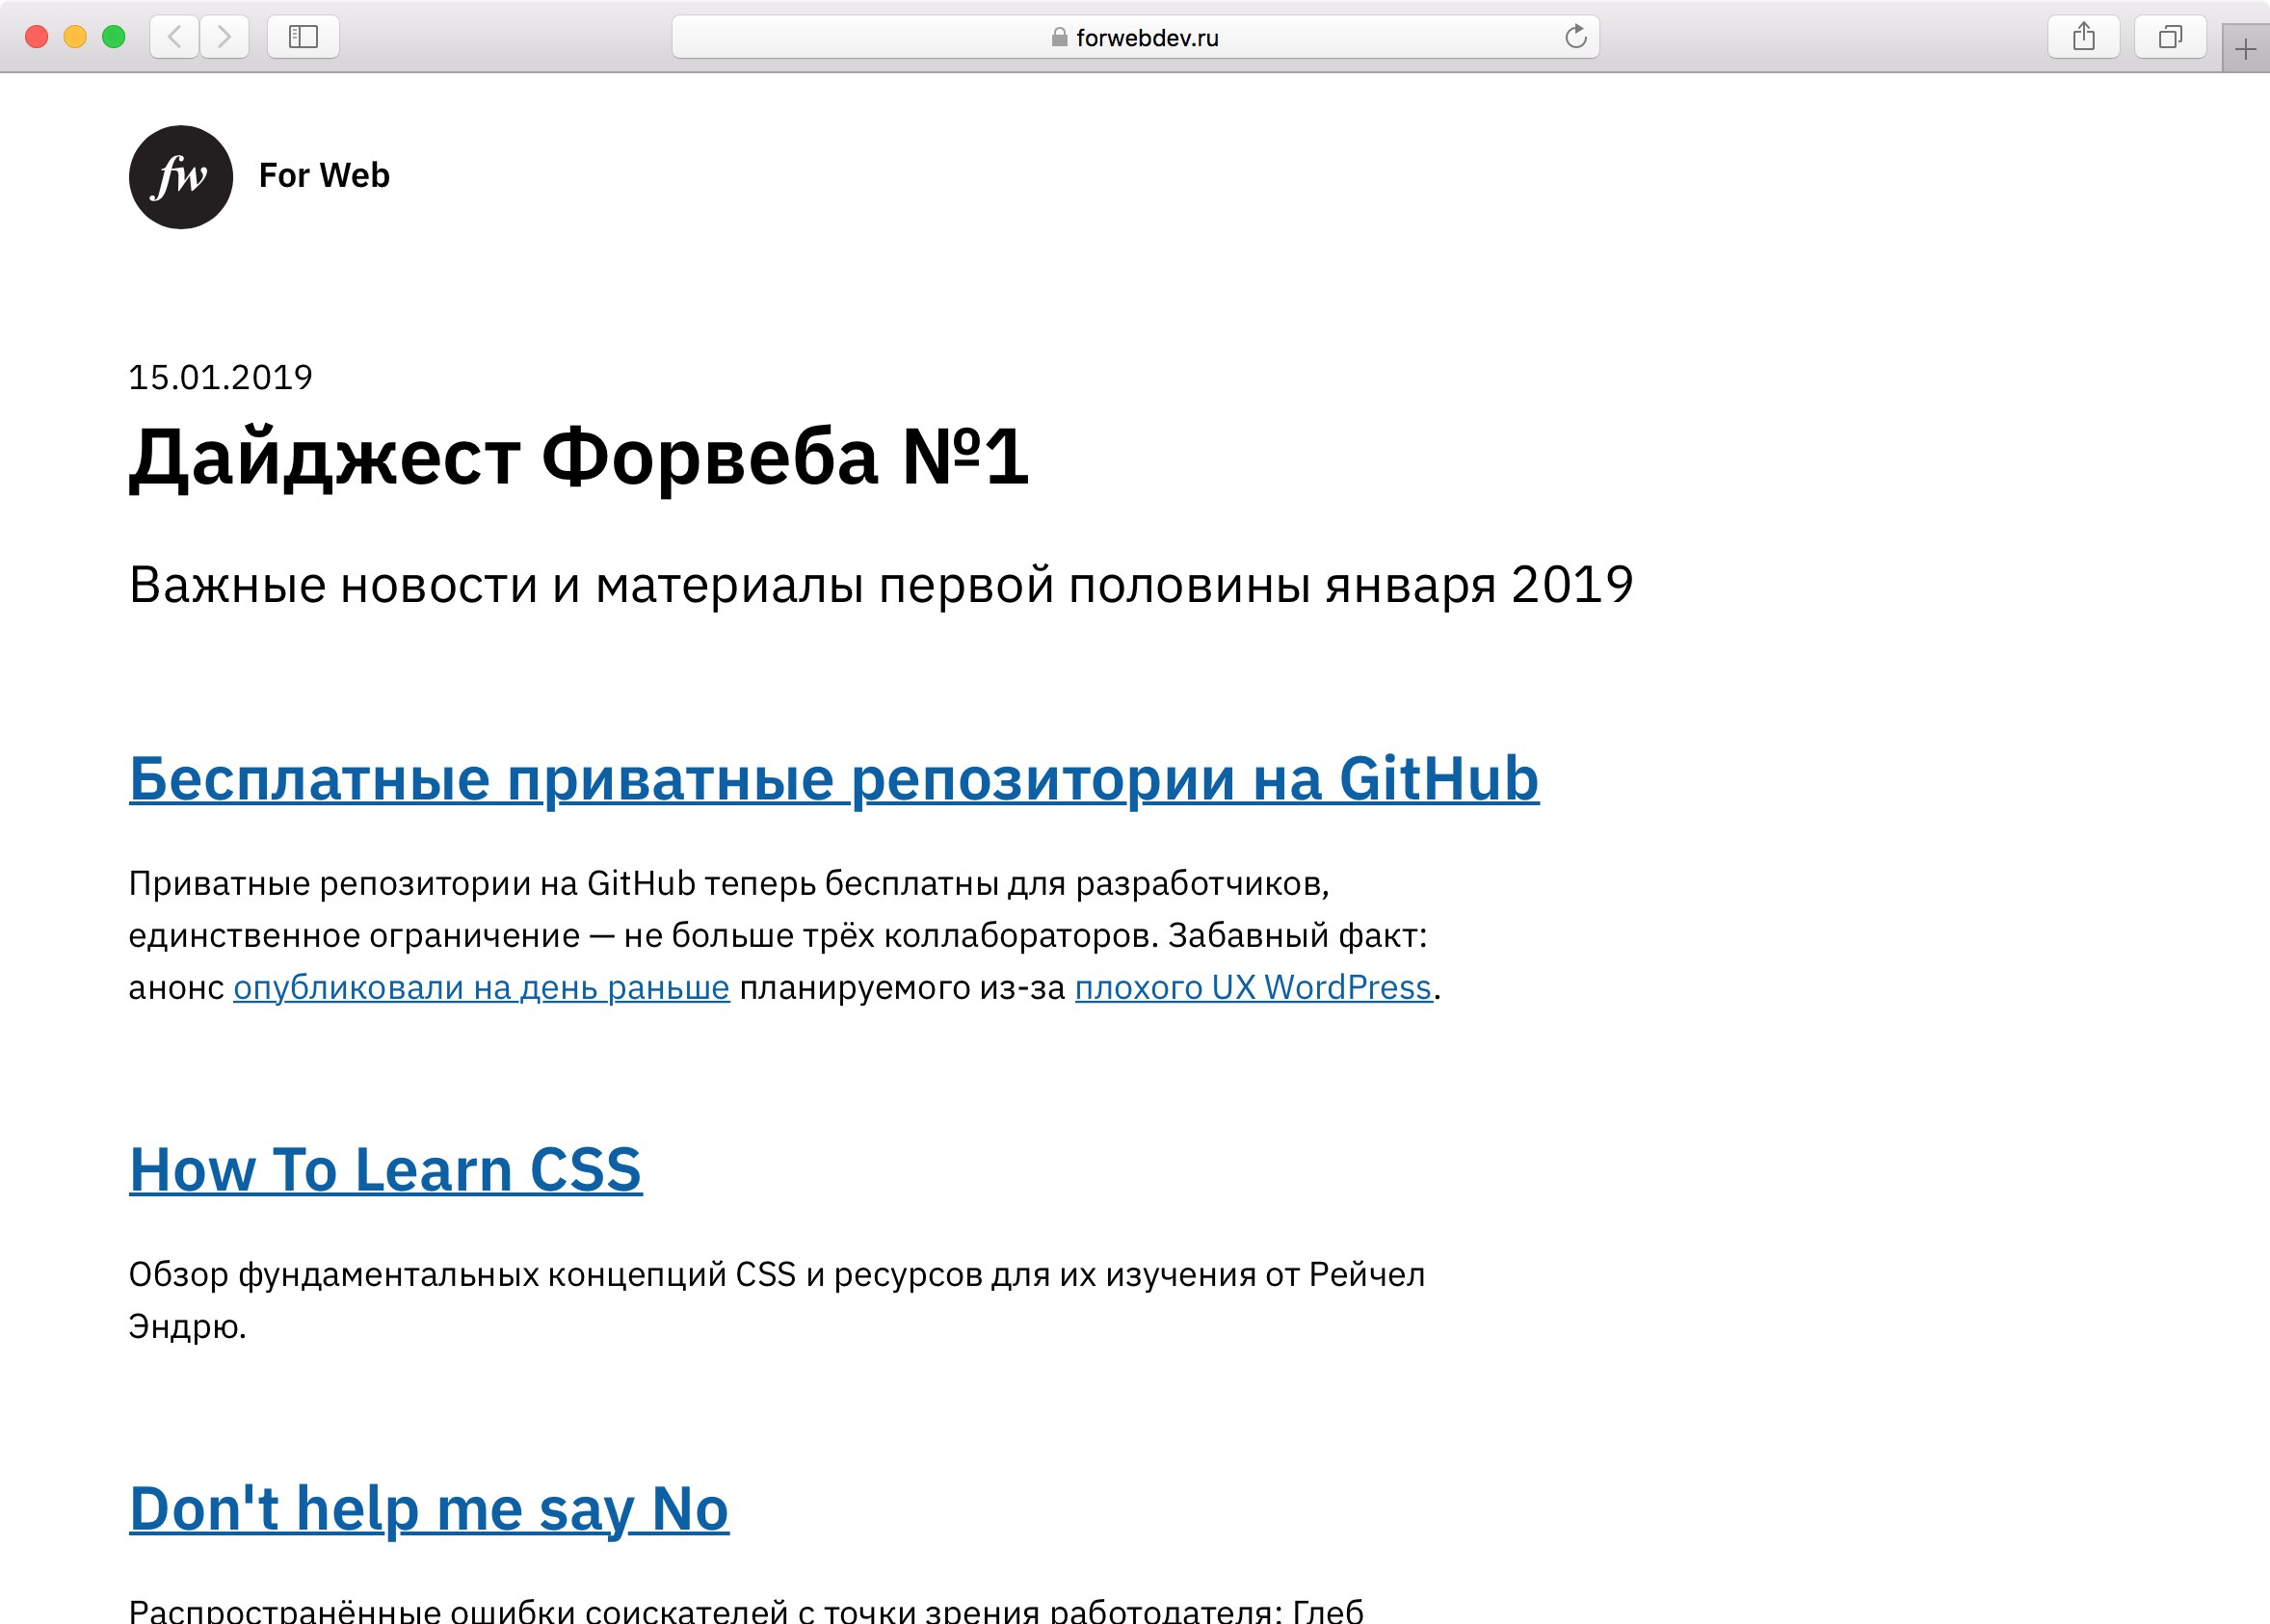This screenshot has width=2270, height=1624.
Task: Open link Бесплатные приватные репозитории на GitHub
Action: coord(834,778)
